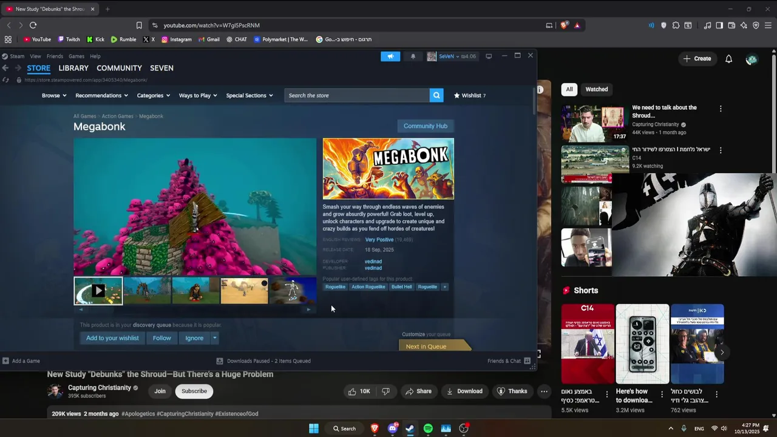777x437 pixels.
Task: Click Brave VPN shield icon
Action: [756, 25]
